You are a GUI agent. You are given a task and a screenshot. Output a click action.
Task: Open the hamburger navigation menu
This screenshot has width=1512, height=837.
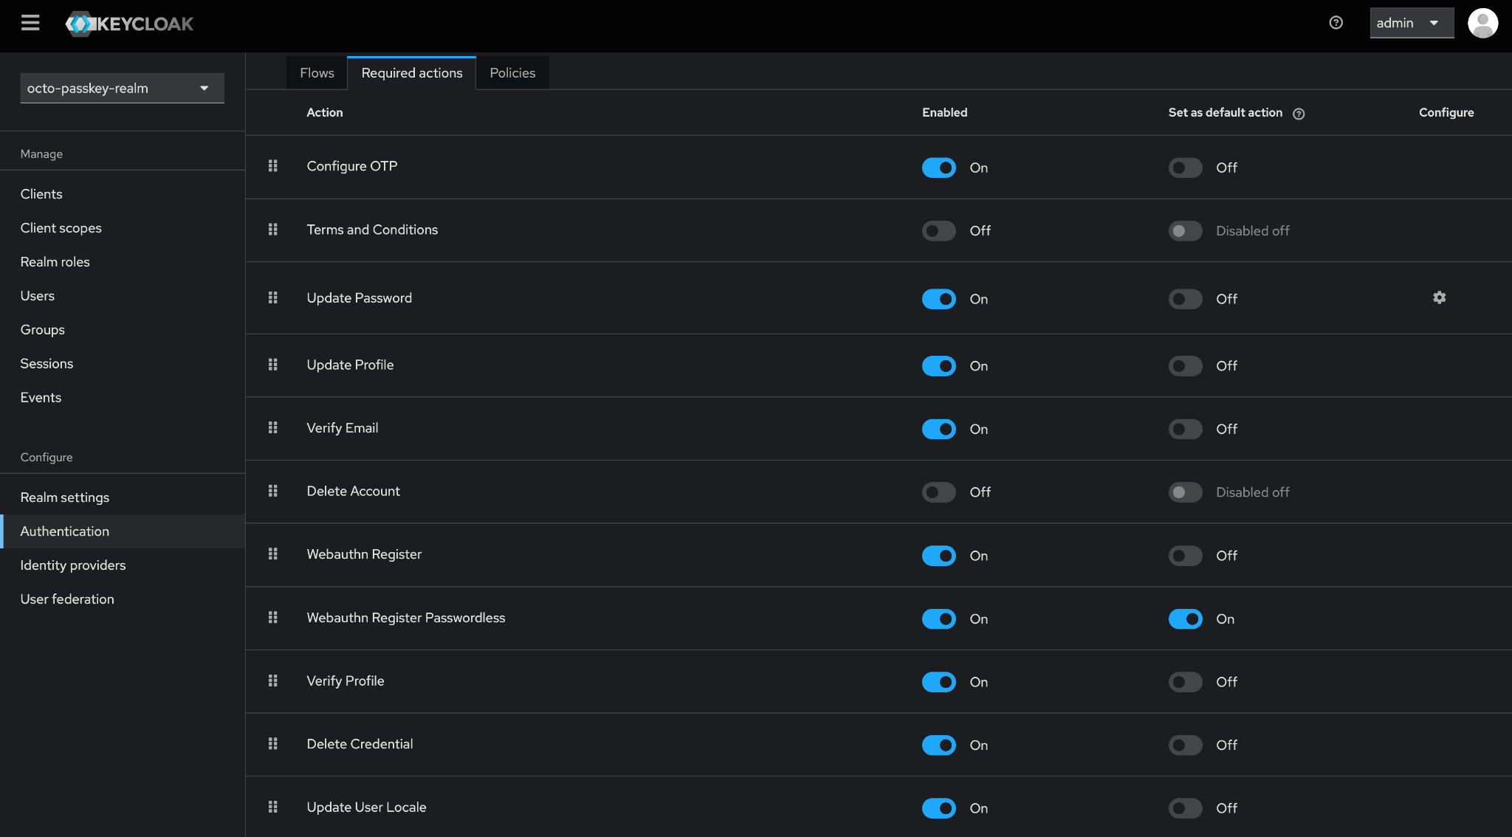pyautogui.click(x=30, y=23)
